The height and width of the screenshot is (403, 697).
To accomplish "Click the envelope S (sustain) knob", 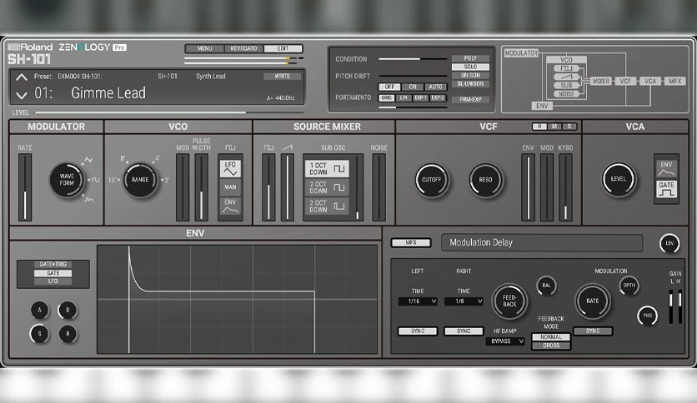I will click(39, 333).
